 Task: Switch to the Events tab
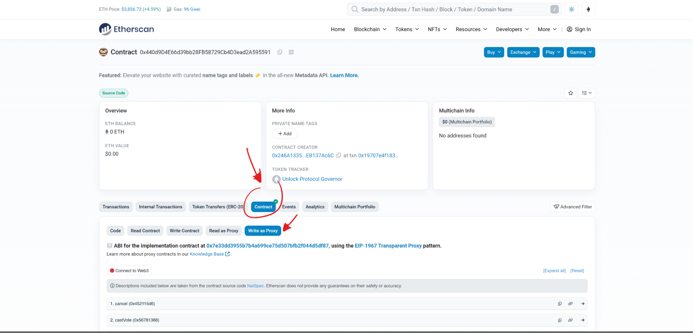coord(289,207)
